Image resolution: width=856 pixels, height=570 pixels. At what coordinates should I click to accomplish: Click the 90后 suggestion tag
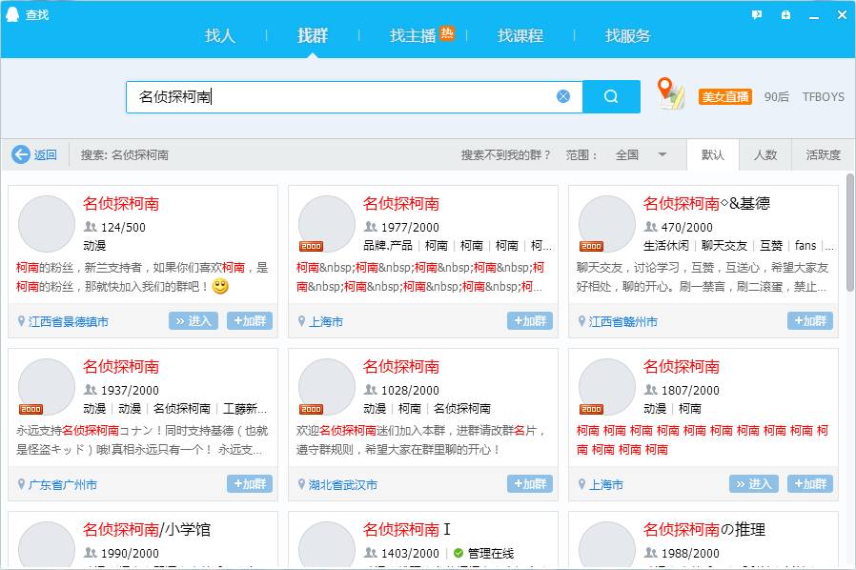pos(776,96)
